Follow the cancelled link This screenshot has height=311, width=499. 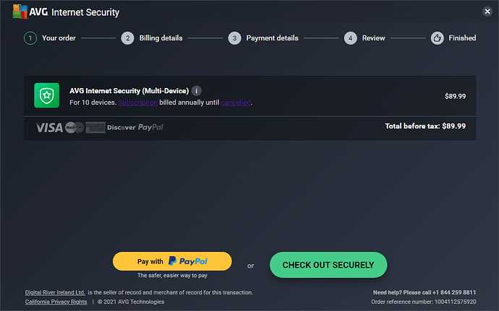[x=235, y=102]
